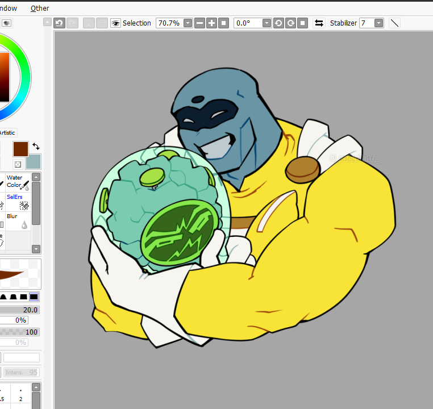Flip the canvas horizontally

pyautogui.click(x=319, y=23)
